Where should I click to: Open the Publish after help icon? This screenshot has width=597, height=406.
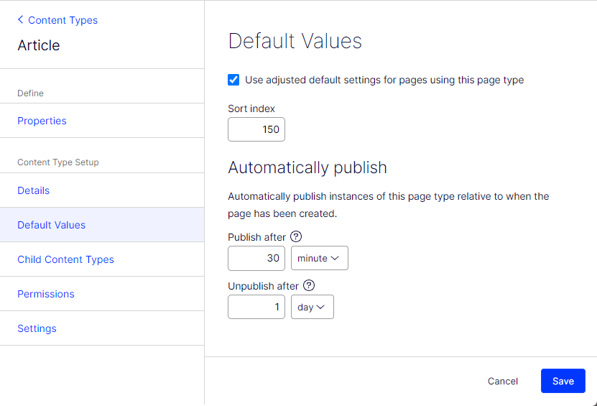[296, 236]
